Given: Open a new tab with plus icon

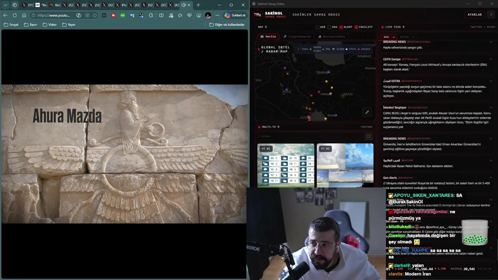Looking at the screenshot, I should click(198, 5).
